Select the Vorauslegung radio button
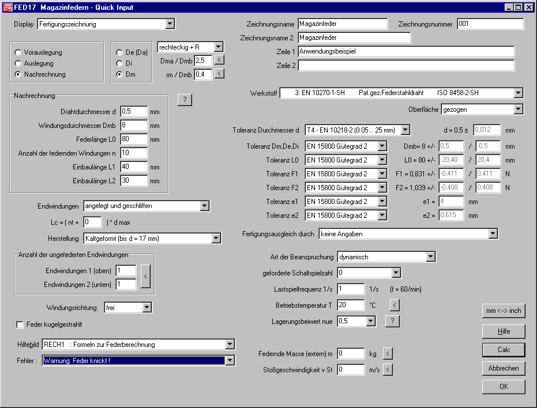The image size is (537, 408). click(x=18, y=52)
